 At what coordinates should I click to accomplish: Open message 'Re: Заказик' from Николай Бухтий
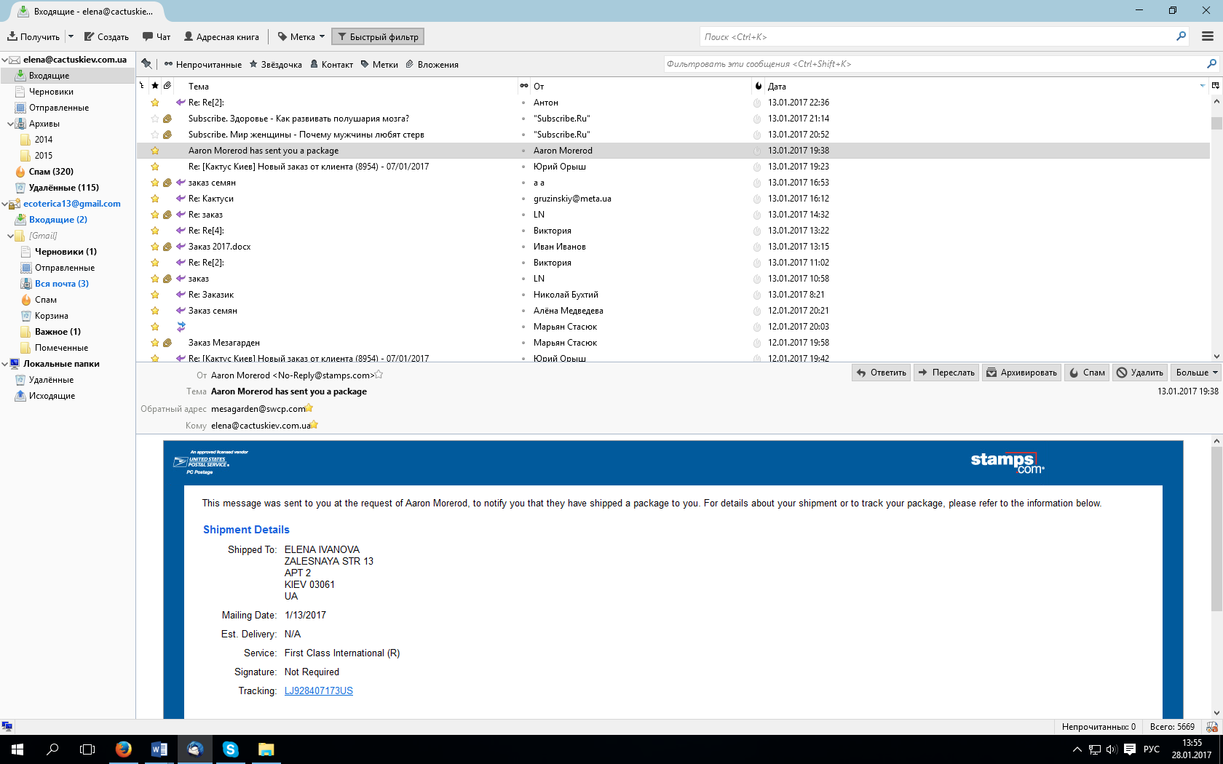pyautogui.click(x=673, y=295)
